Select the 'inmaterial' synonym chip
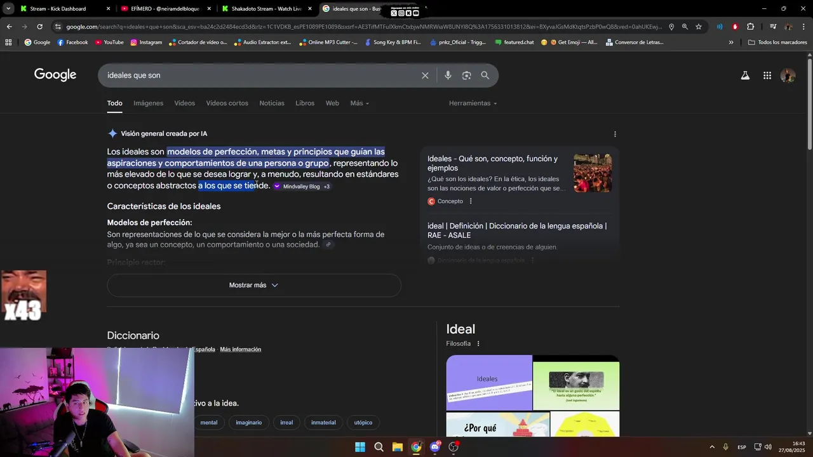Image resolution: width=813 pixels, height=457 pixels. tap(323, 423)
